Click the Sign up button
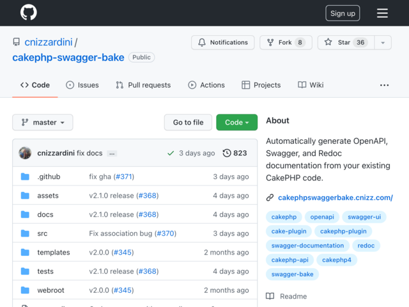 click(x=343, y=13)
